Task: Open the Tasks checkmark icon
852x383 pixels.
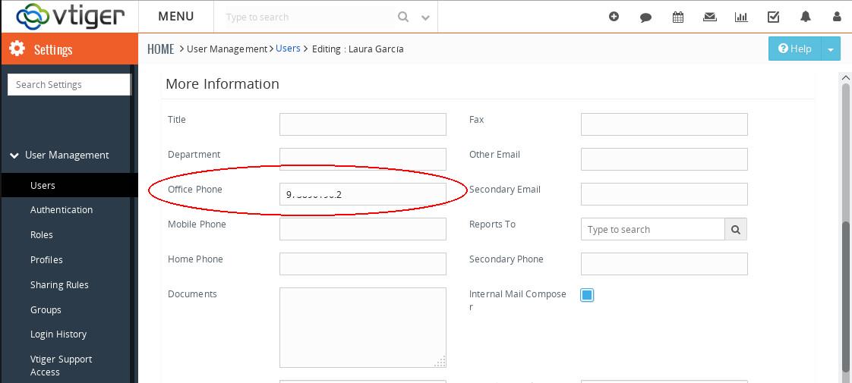Action: [773, 17]
